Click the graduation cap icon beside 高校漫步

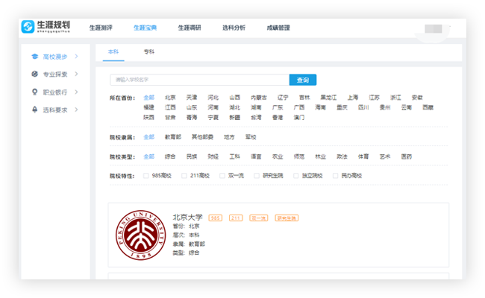[x=34, y=57]
